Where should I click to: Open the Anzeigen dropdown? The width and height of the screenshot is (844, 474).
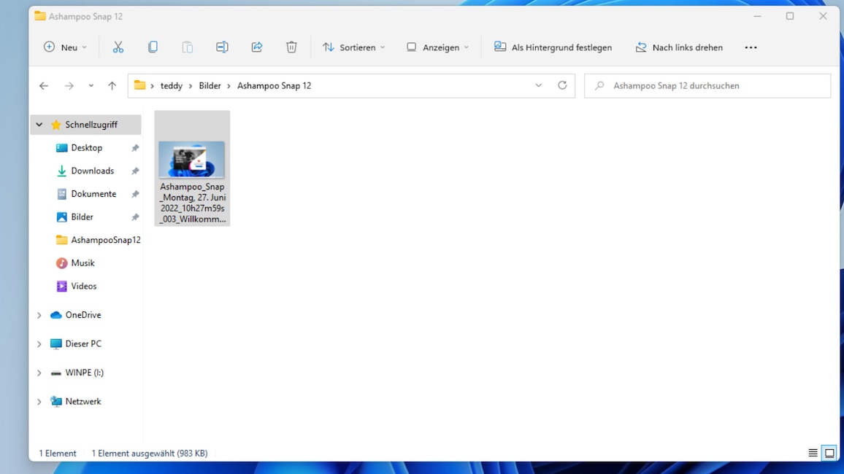438,47
